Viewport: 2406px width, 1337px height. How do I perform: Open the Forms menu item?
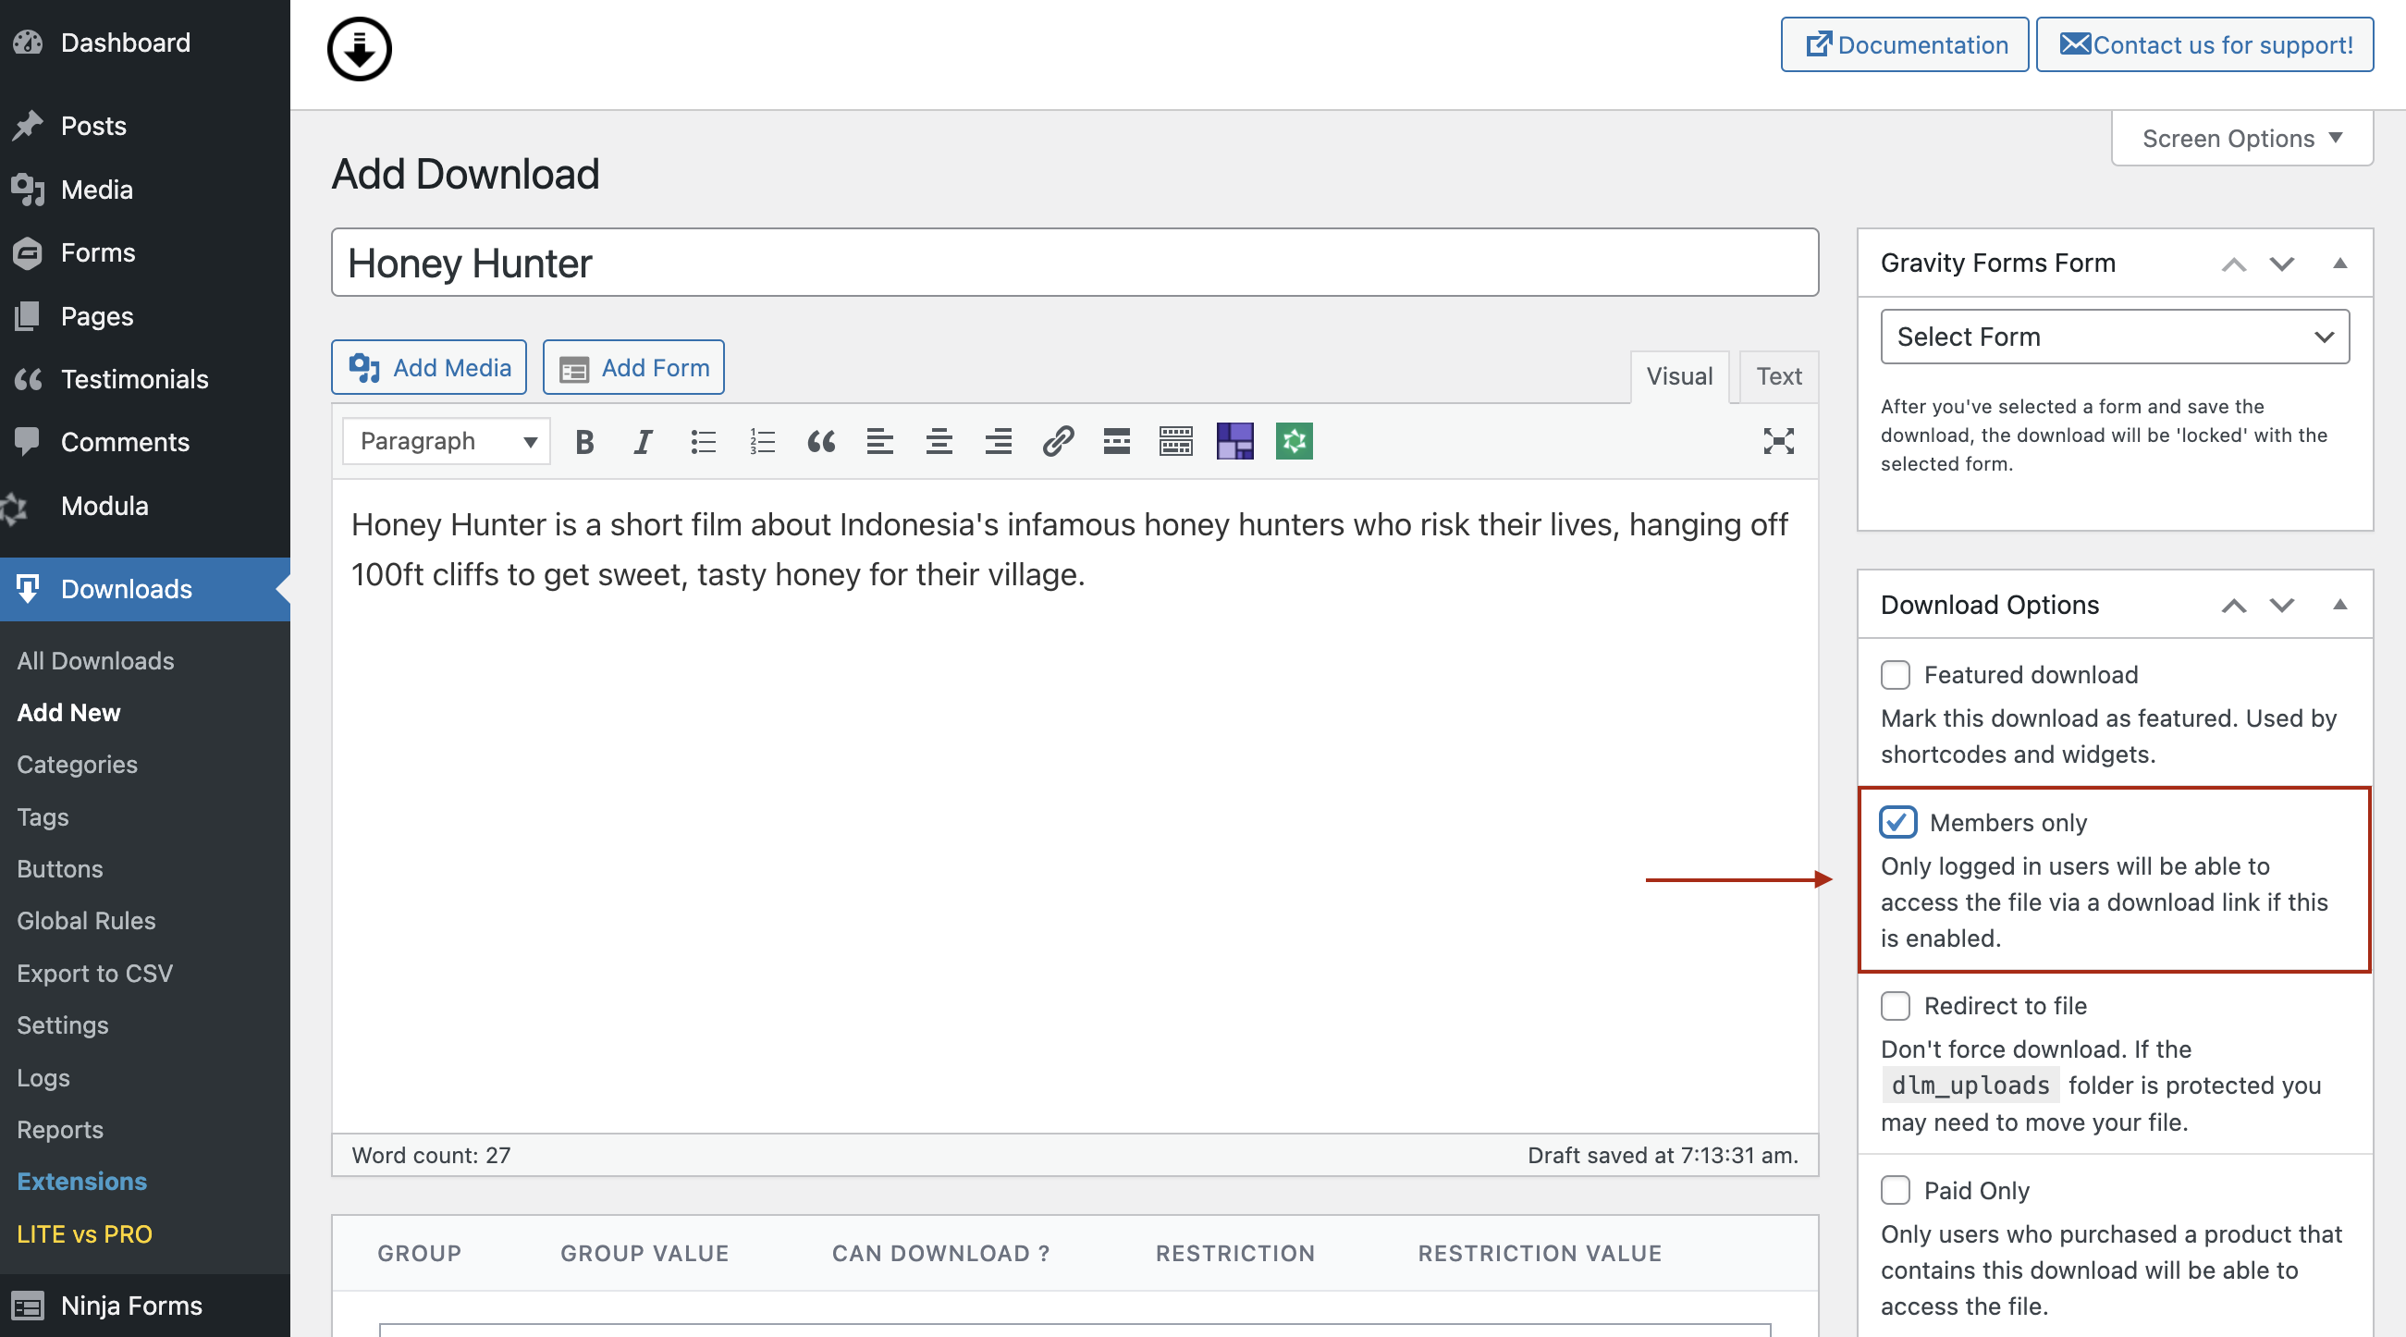coord(145,252)
